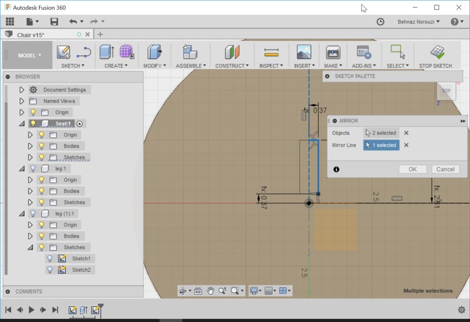The width and height of the screenshot is (470, 322).
Task: Toggle visibility bulb of leg:1 Sketches
Action: pos(41,203)
